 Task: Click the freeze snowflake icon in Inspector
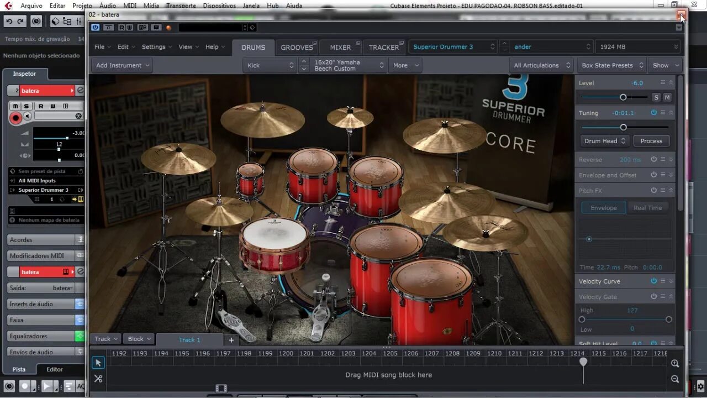pos(78,116)
